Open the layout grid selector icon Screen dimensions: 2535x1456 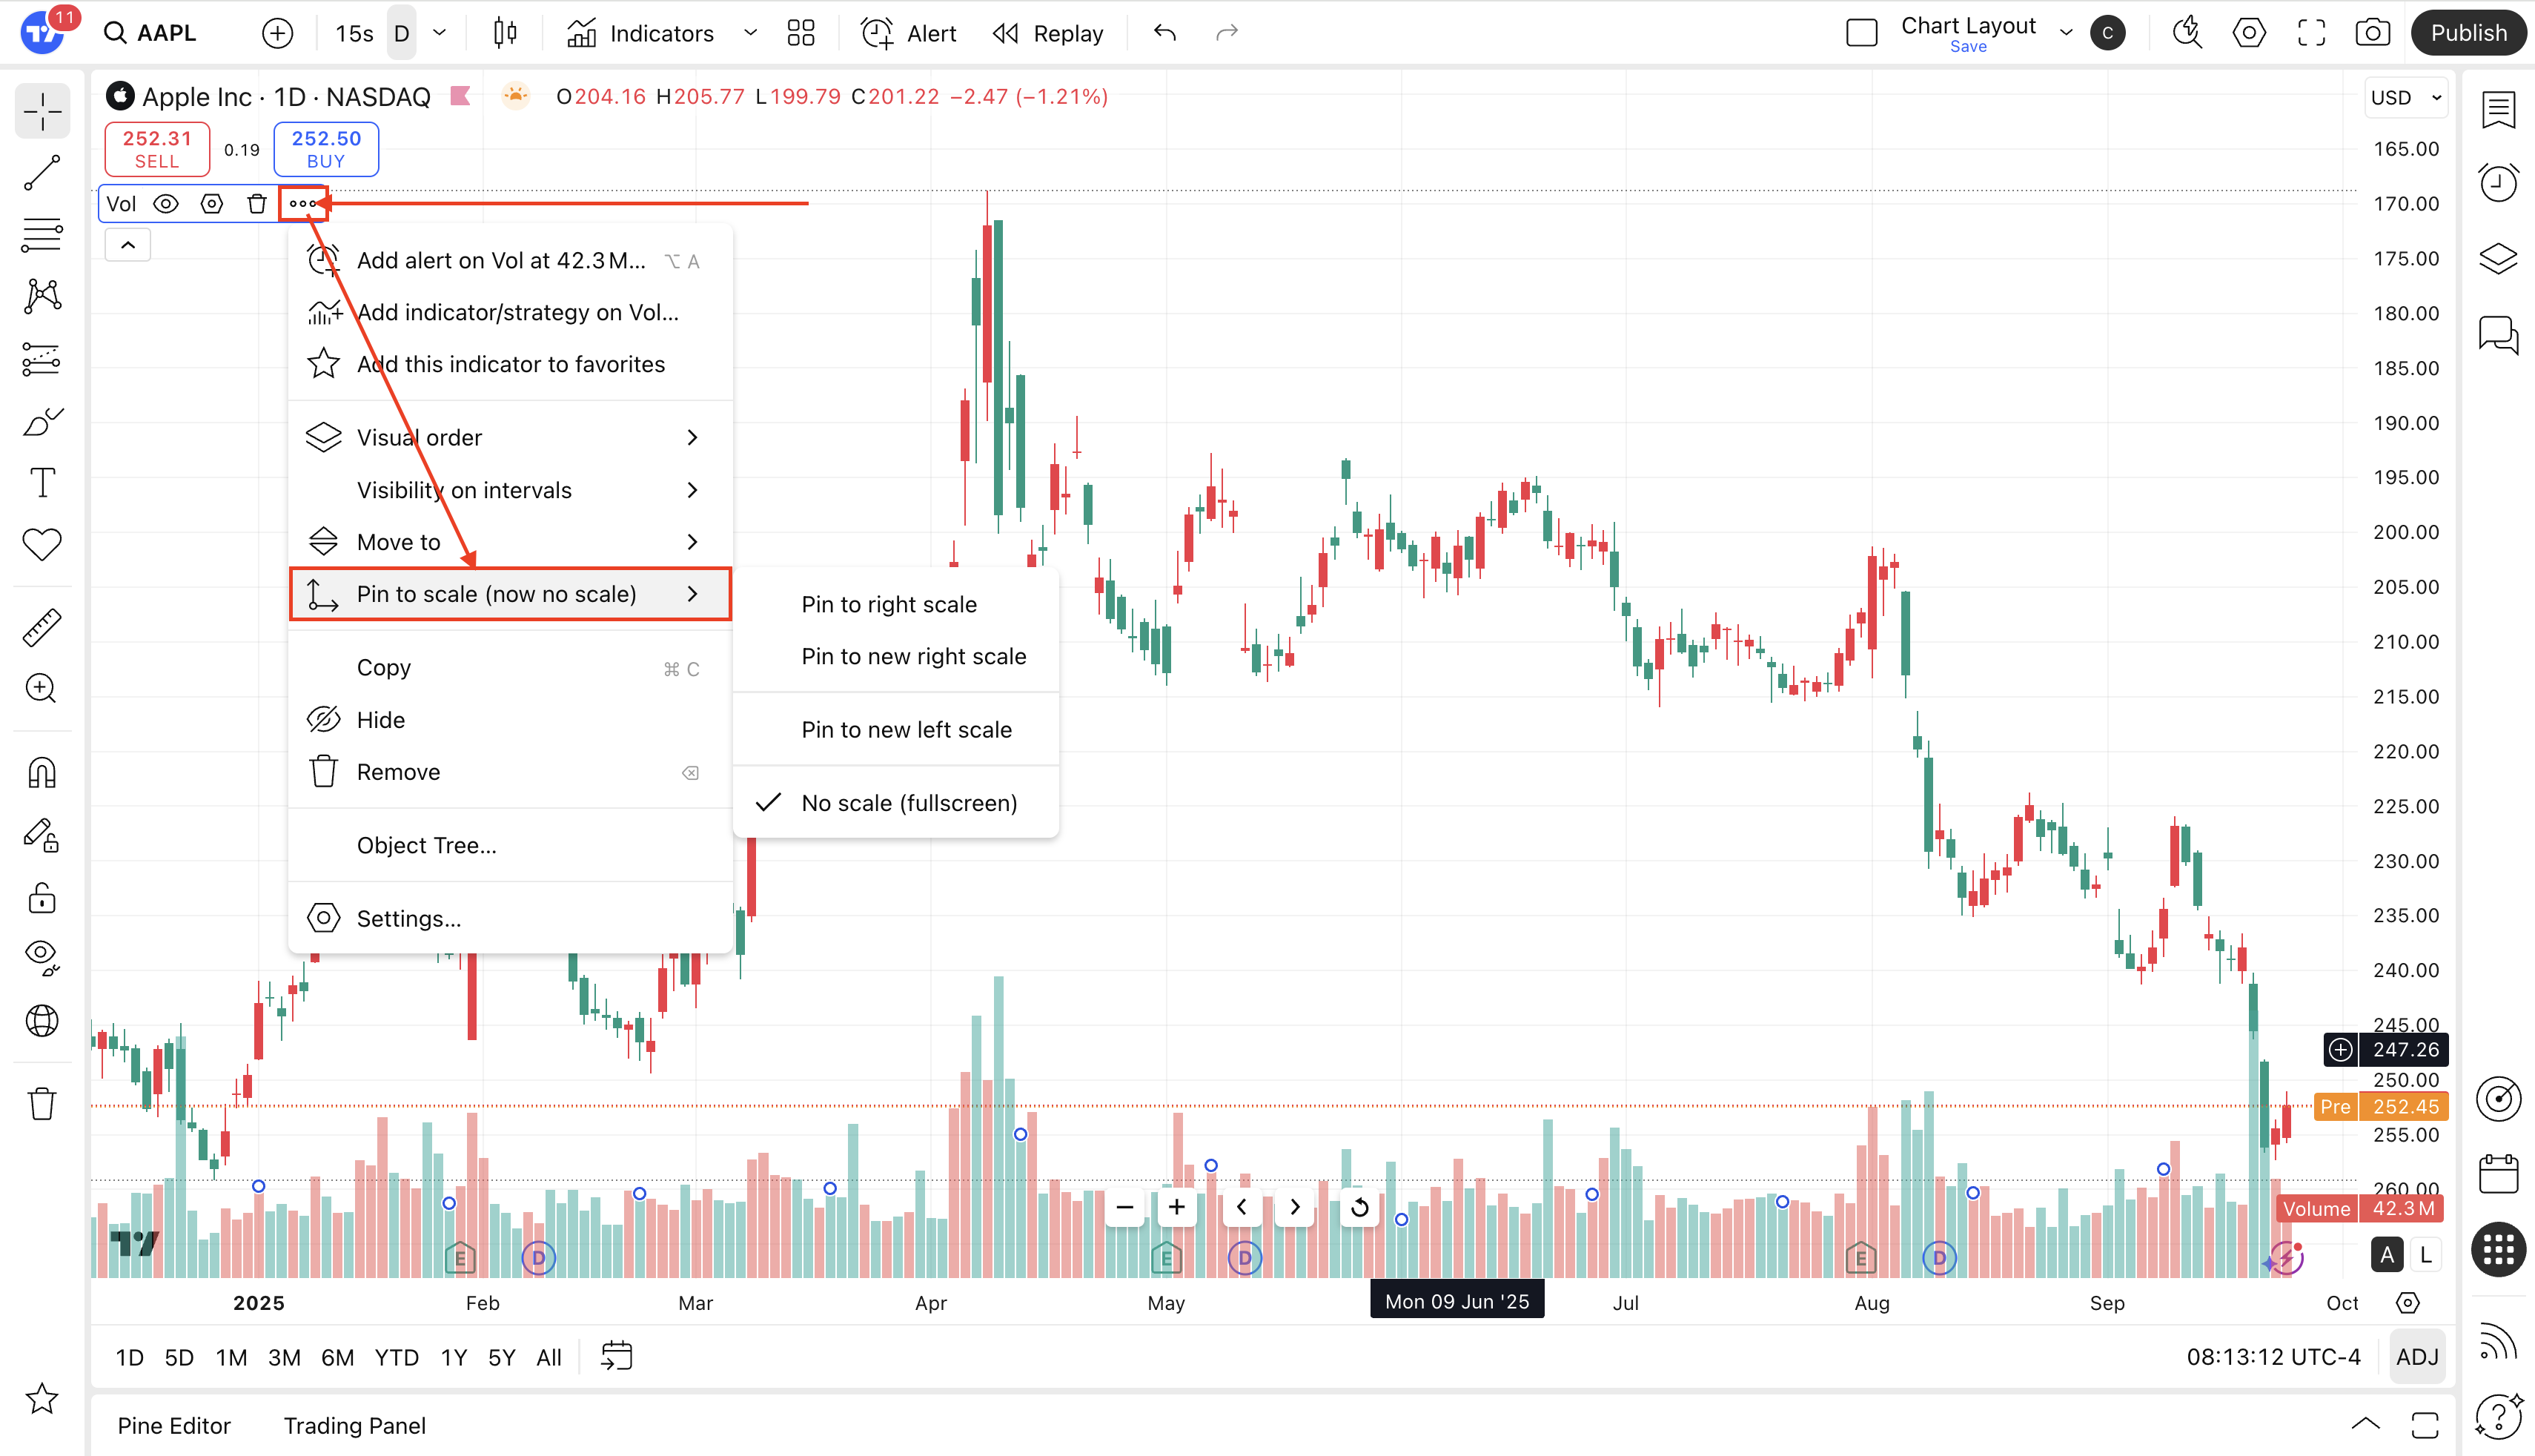pos(801,33)
